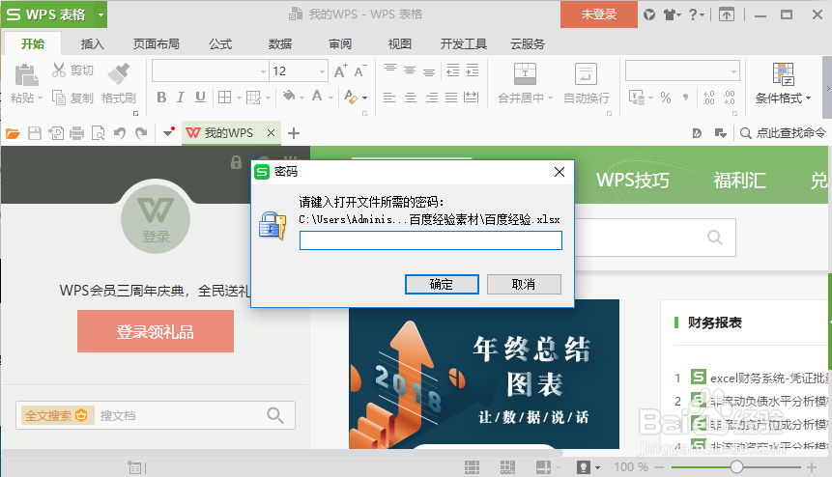Align text right in cell
Image resolution: width=832 pixels, height=477 pixels.
pyautogui.click(x=432, y=98)
